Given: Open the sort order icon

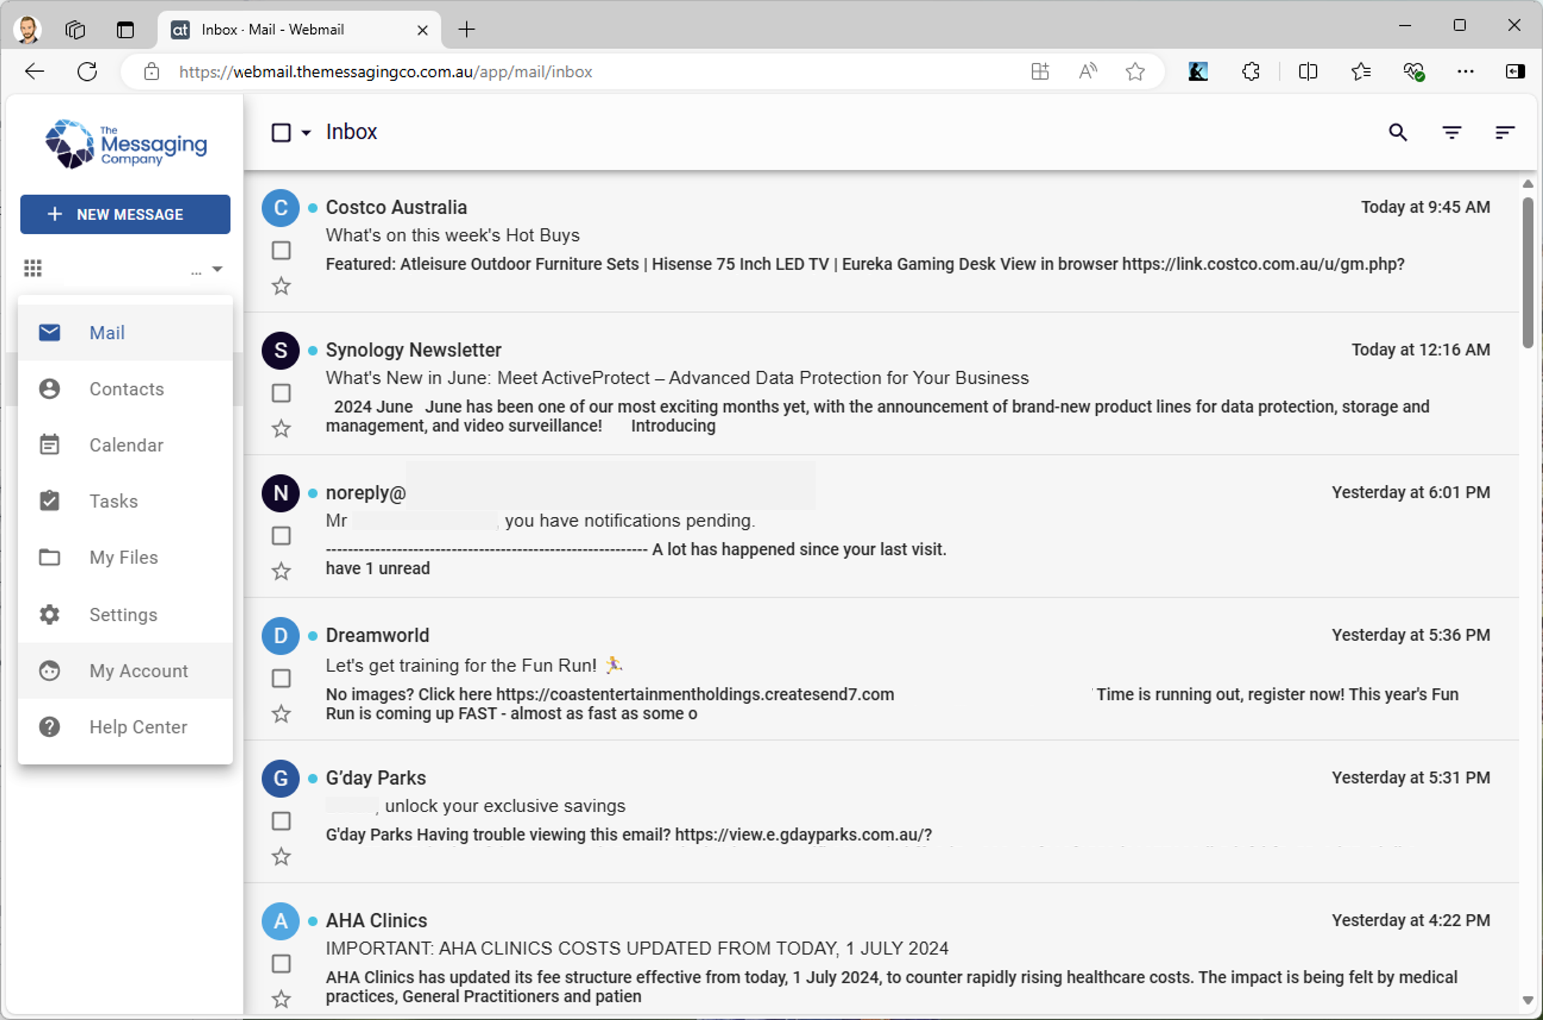Looking at the screenshot, I should (1504, 132).
